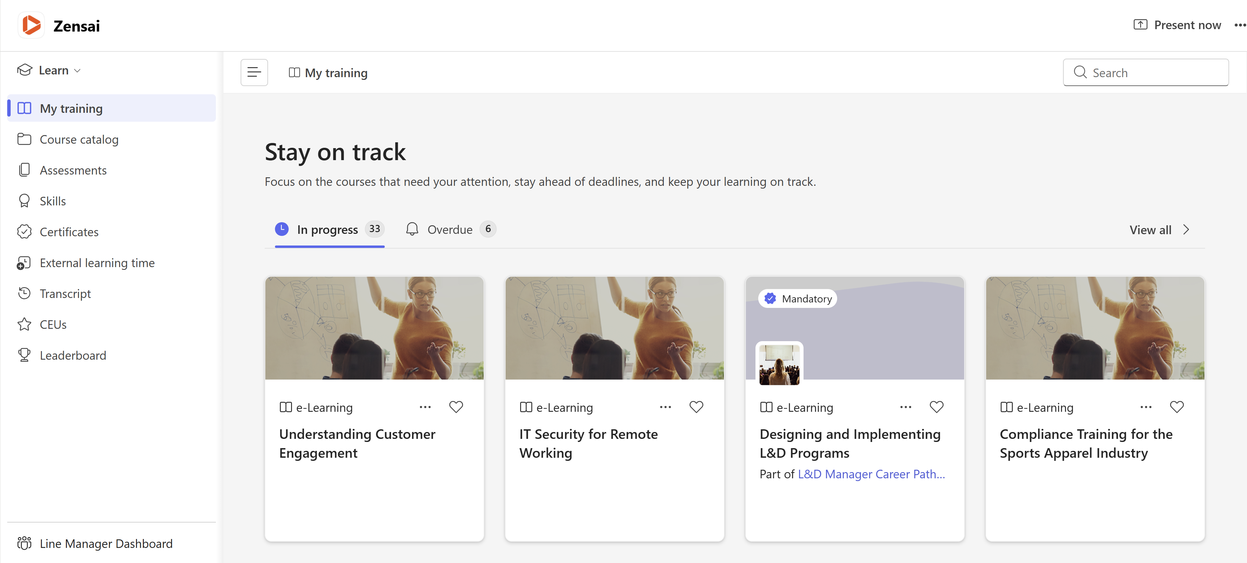Click e-Learning book icon on IT Security card
The width and height of the screenshot is (1247, 563).
[x=526, y=407]
